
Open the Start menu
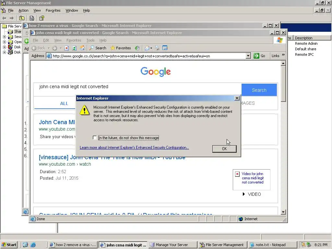[x=9, y=245]
